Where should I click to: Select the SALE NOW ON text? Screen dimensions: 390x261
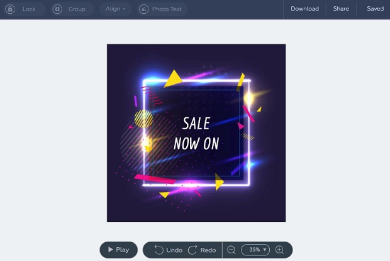pyautogui.click(x=196, y=134)
